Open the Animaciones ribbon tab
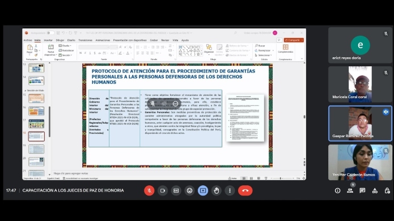This screenshot has width=394, height=221. 103,40
